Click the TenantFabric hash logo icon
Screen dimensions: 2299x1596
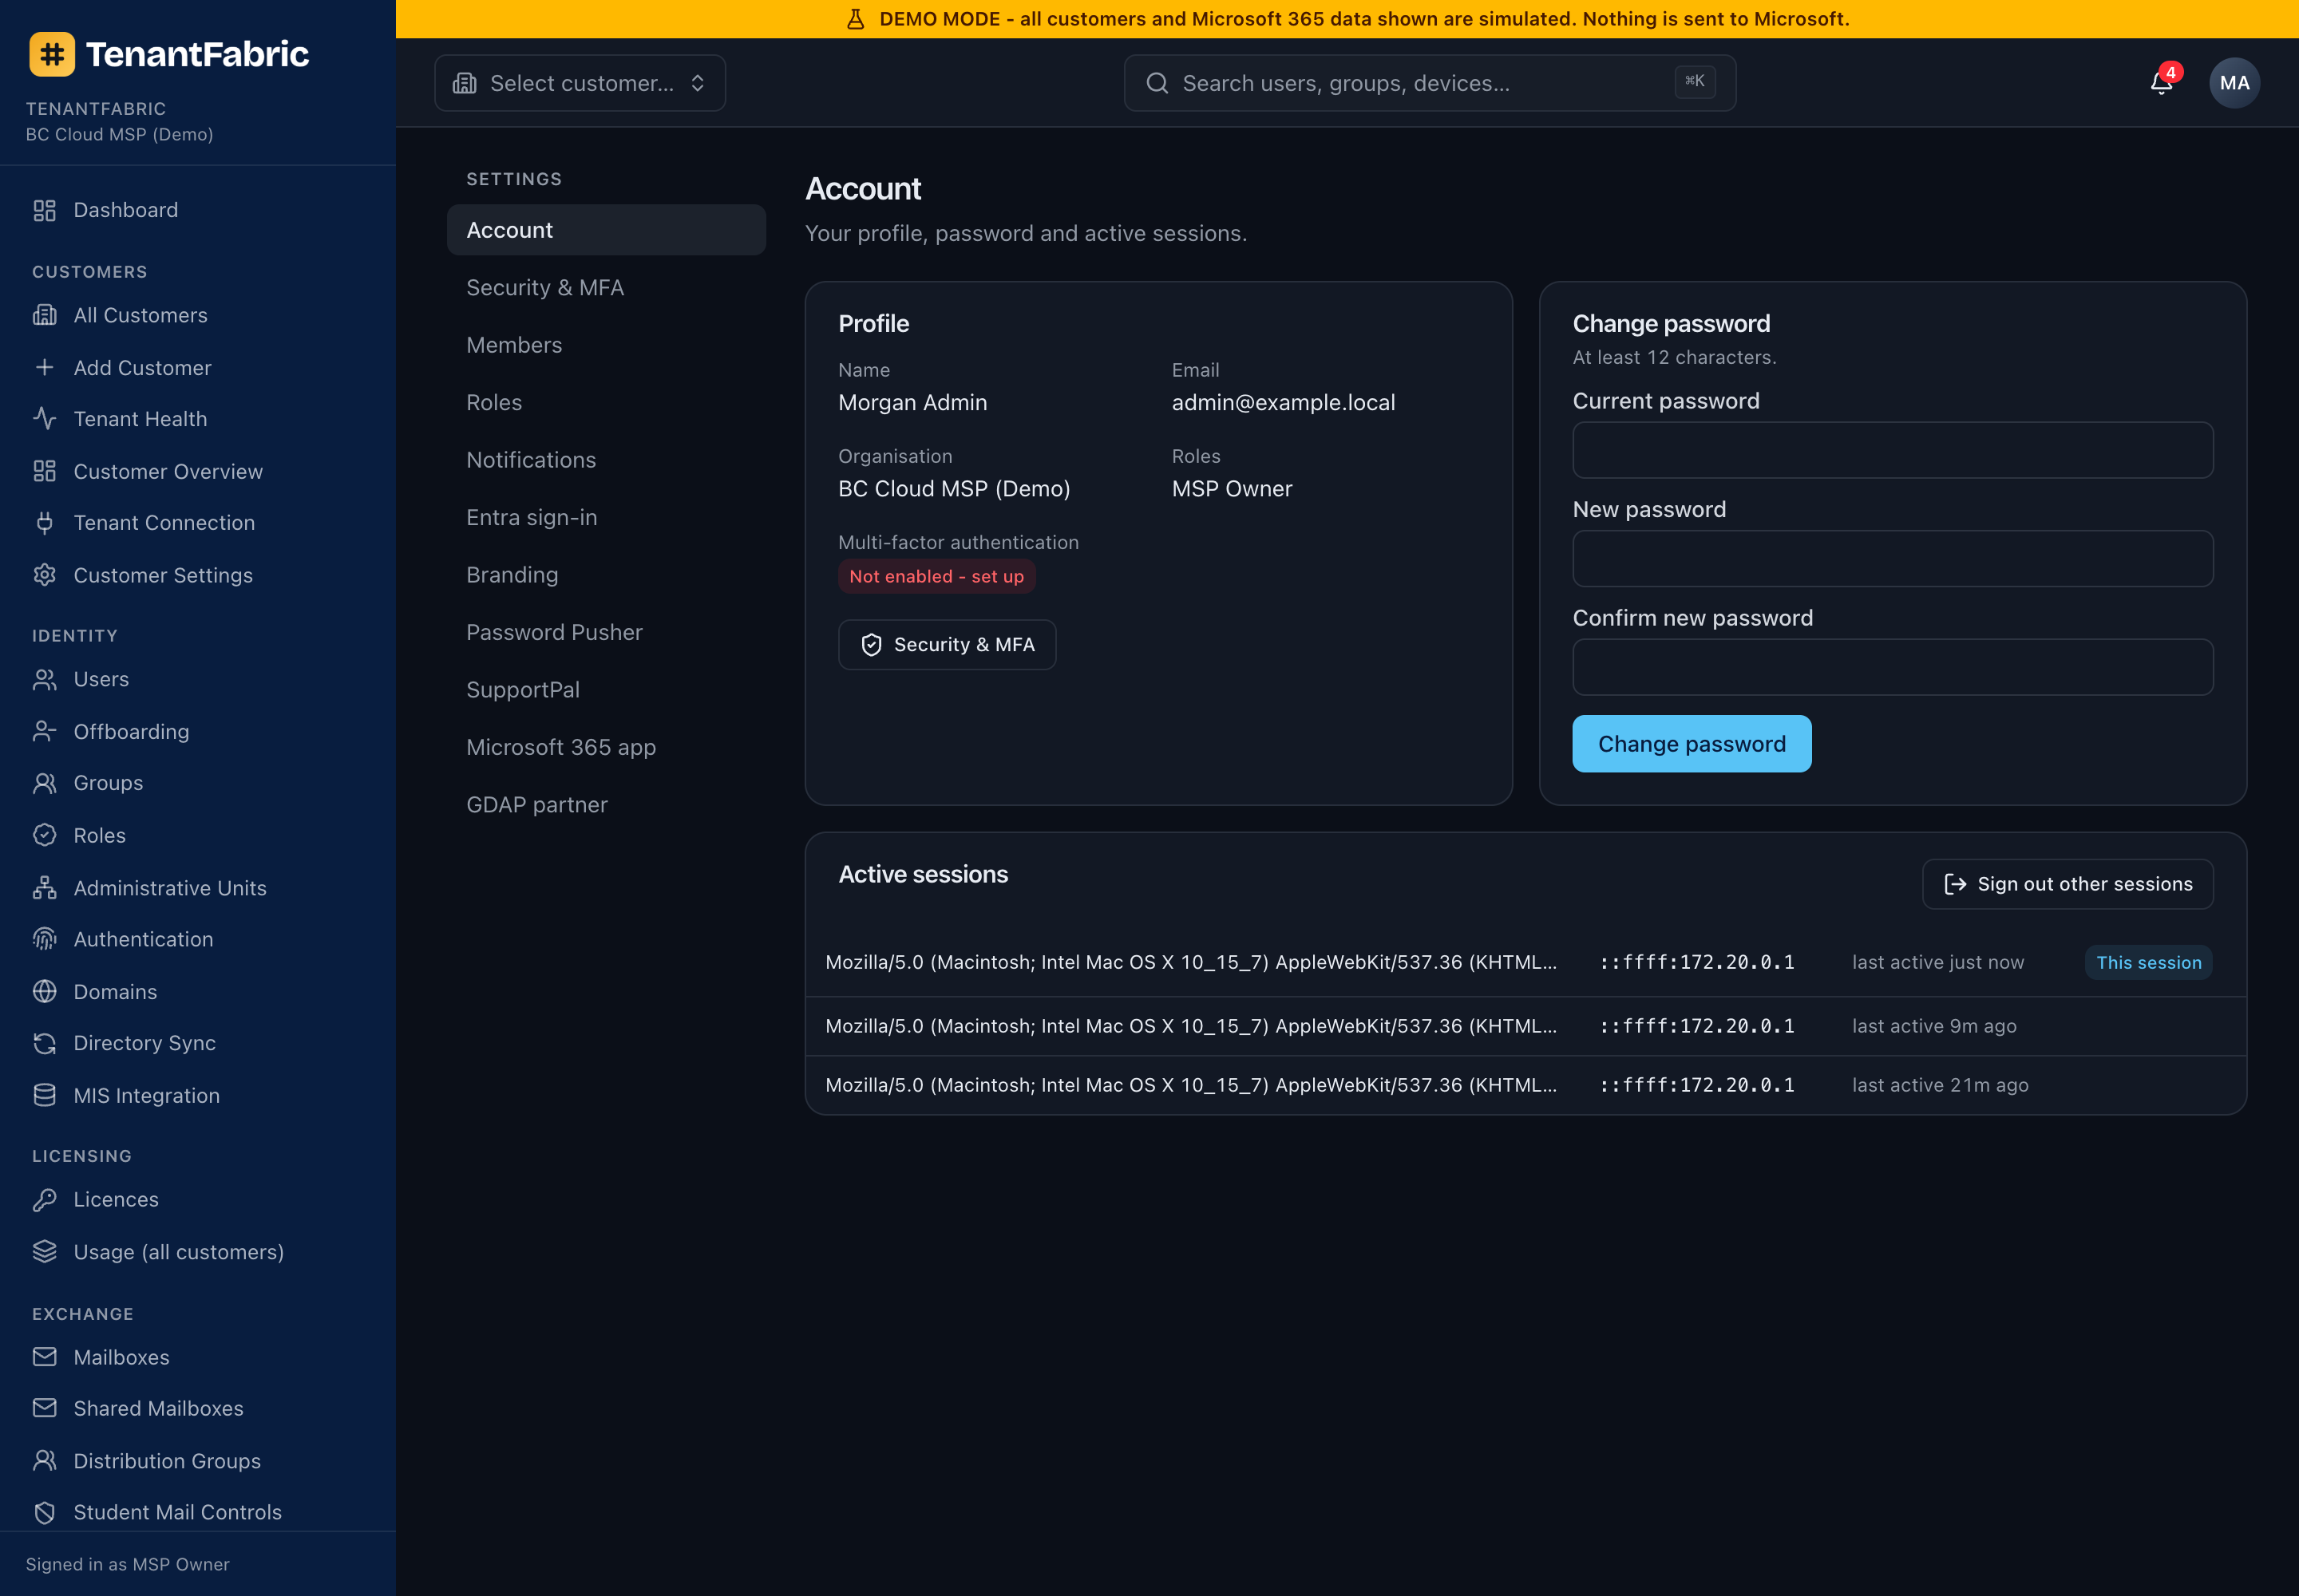[52, 54]
